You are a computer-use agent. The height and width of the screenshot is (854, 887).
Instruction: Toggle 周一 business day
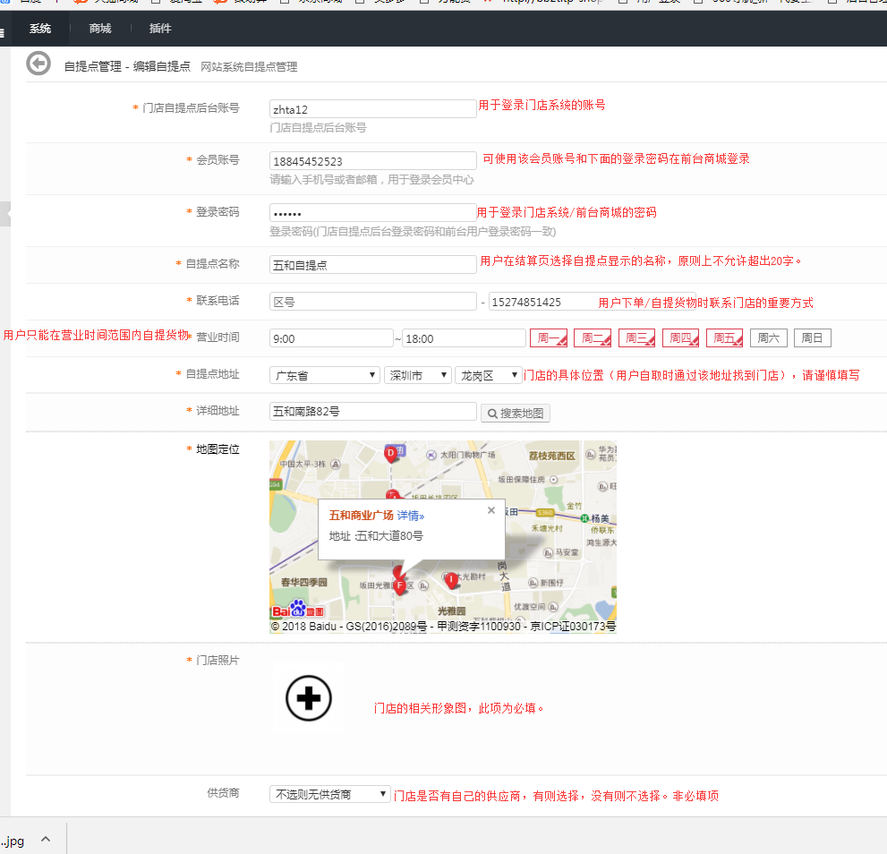[x=549, y=338]
